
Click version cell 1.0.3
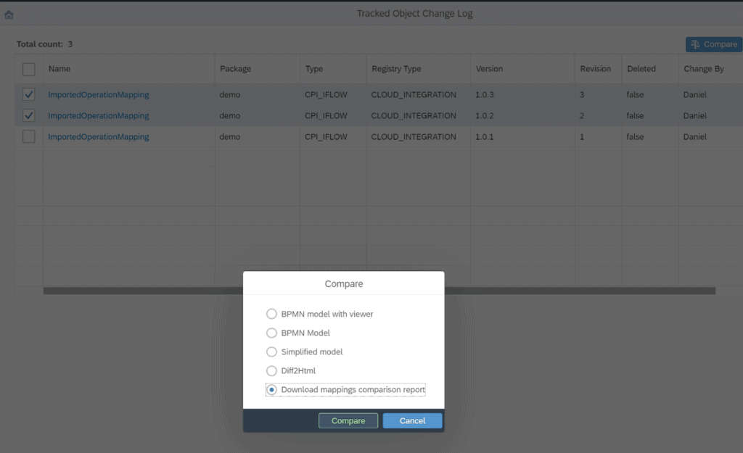click(x=484, y=95)
